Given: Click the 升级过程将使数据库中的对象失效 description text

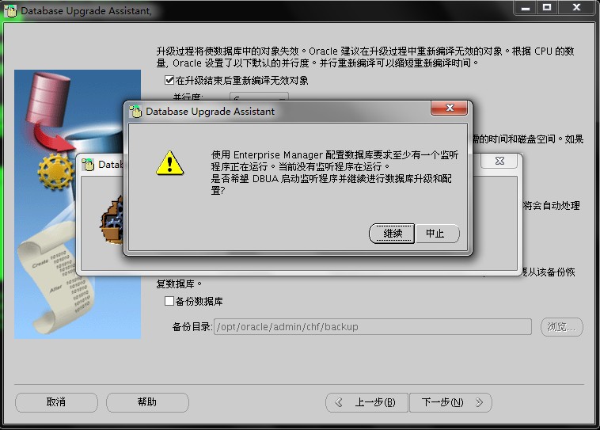Looking at the screenshot, I should tap(366, 57).
